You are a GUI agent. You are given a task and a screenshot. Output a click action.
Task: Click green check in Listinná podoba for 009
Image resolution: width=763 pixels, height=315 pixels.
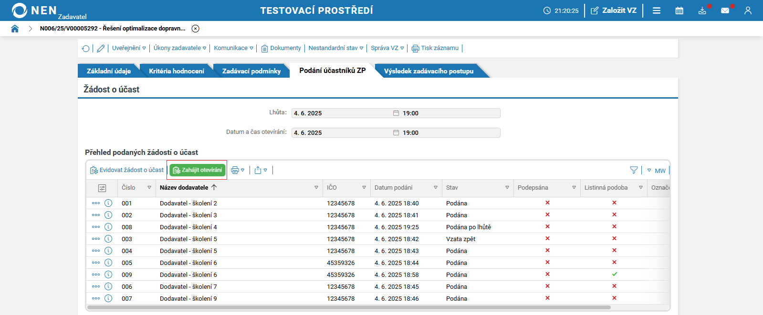615,274
